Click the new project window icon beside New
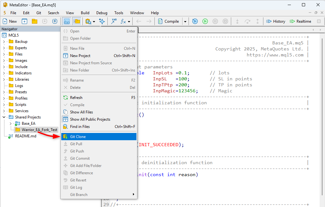 [24, 21]
